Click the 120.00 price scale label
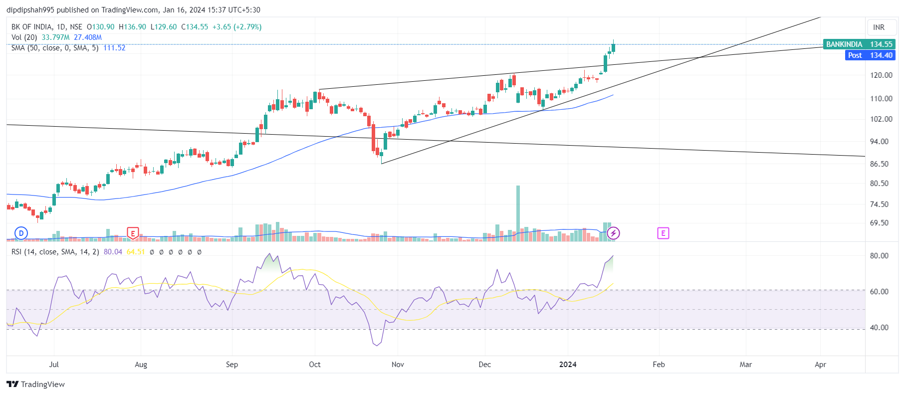Screen dimensions: 905x395 point(881,75)
